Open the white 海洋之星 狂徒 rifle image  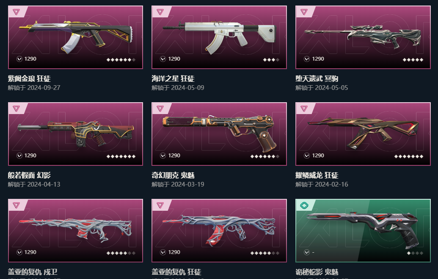(x=219, y=37)
